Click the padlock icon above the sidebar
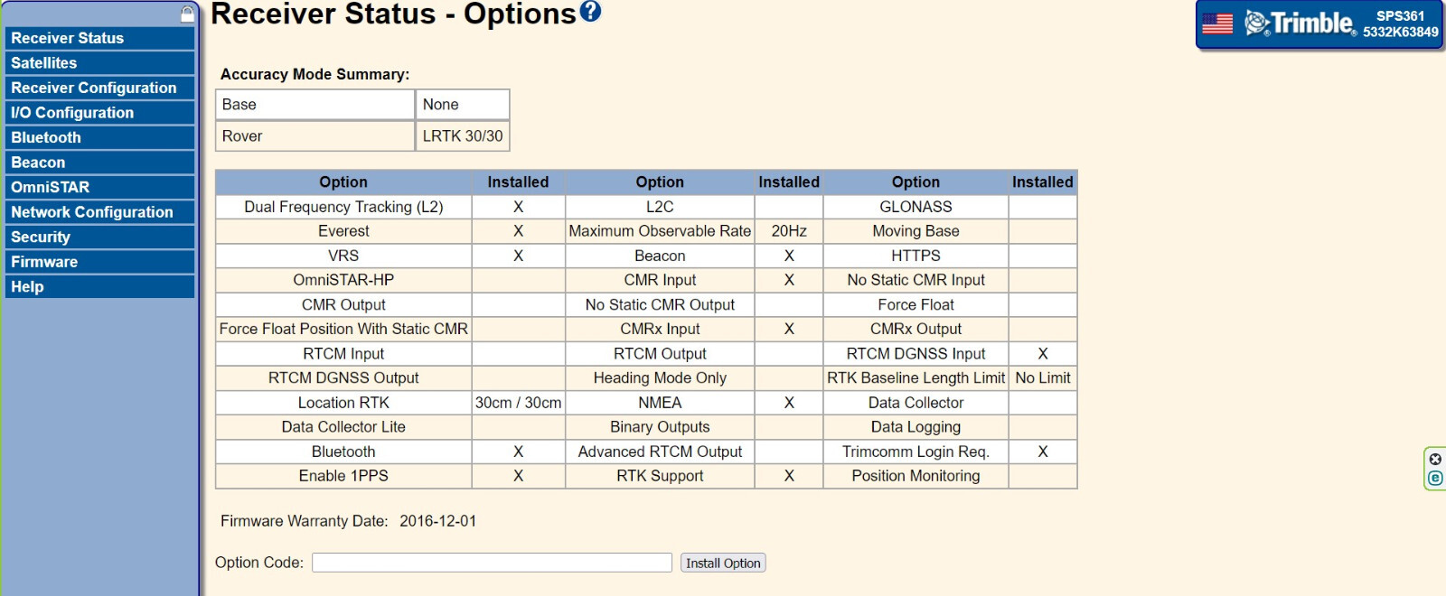The width and height of the screenshot is (1446, 596). click(187, 14)
